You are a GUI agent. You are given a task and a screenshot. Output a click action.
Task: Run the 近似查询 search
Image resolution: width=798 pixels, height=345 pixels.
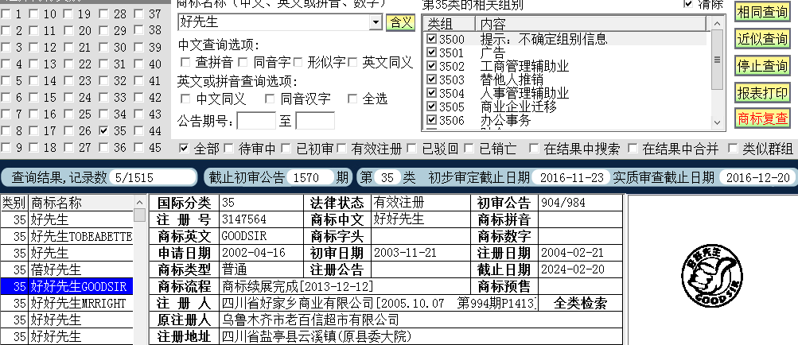point(762,39)
